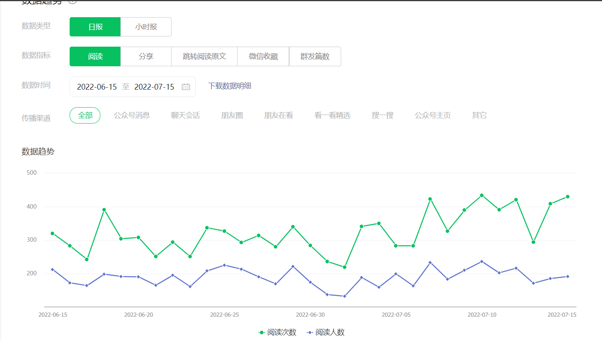Switch data type to 日报
Screen dimensions: 602x340
pos(95,27)
